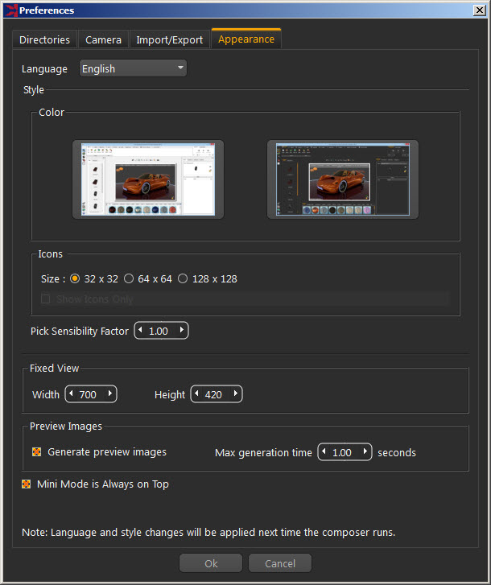This screenshot has height=585, width=491.
Task: Click the Max generation time value field
Action: click(x=342, y=452)
